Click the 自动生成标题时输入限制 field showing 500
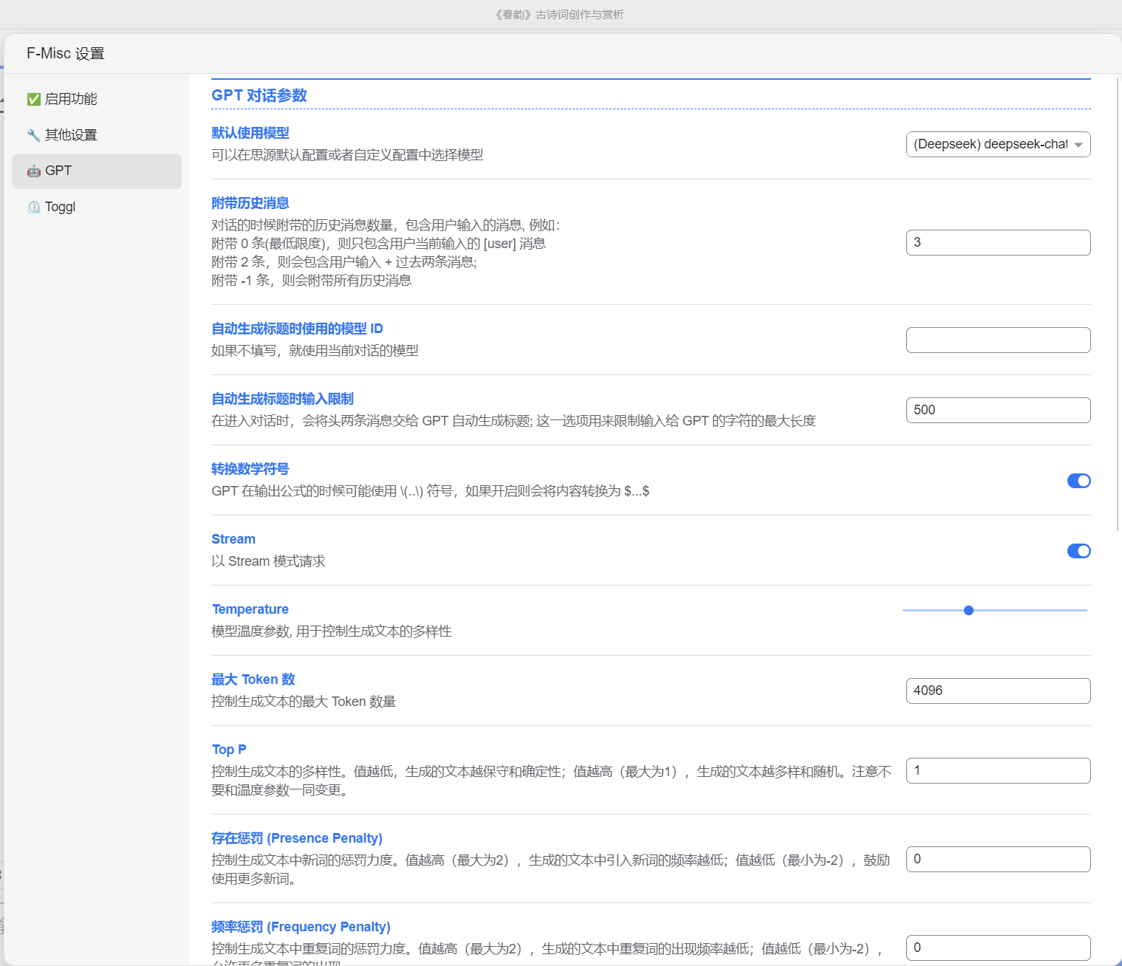The width and height of the screenshot is (1122, 966). (x=998, y=410)
